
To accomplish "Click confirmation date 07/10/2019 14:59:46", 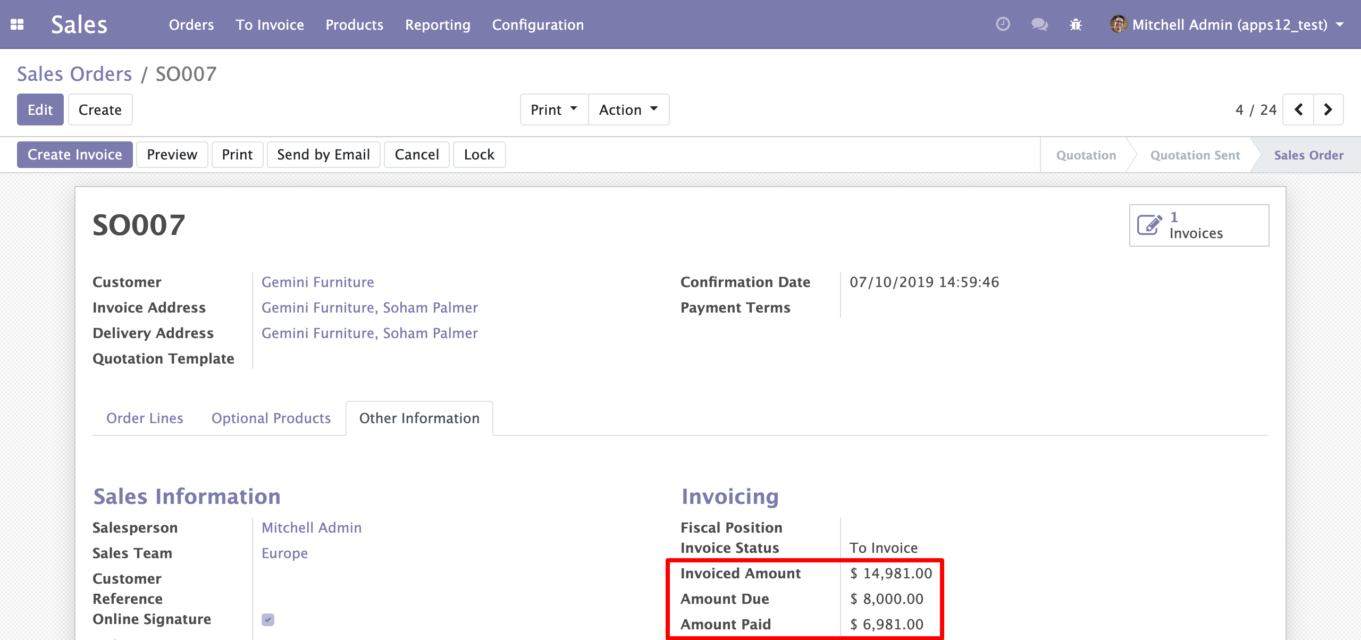I will (924, 282).
